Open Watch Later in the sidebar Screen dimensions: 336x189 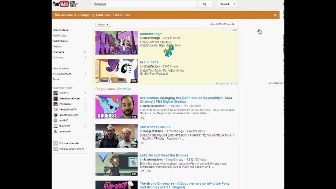tap(59, 35)
